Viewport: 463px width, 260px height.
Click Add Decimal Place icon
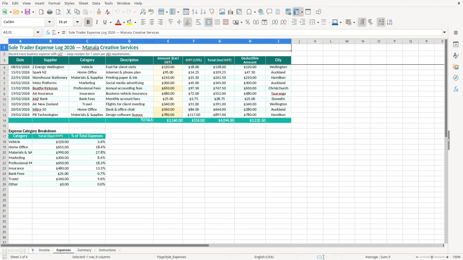(x=275, y=22)
